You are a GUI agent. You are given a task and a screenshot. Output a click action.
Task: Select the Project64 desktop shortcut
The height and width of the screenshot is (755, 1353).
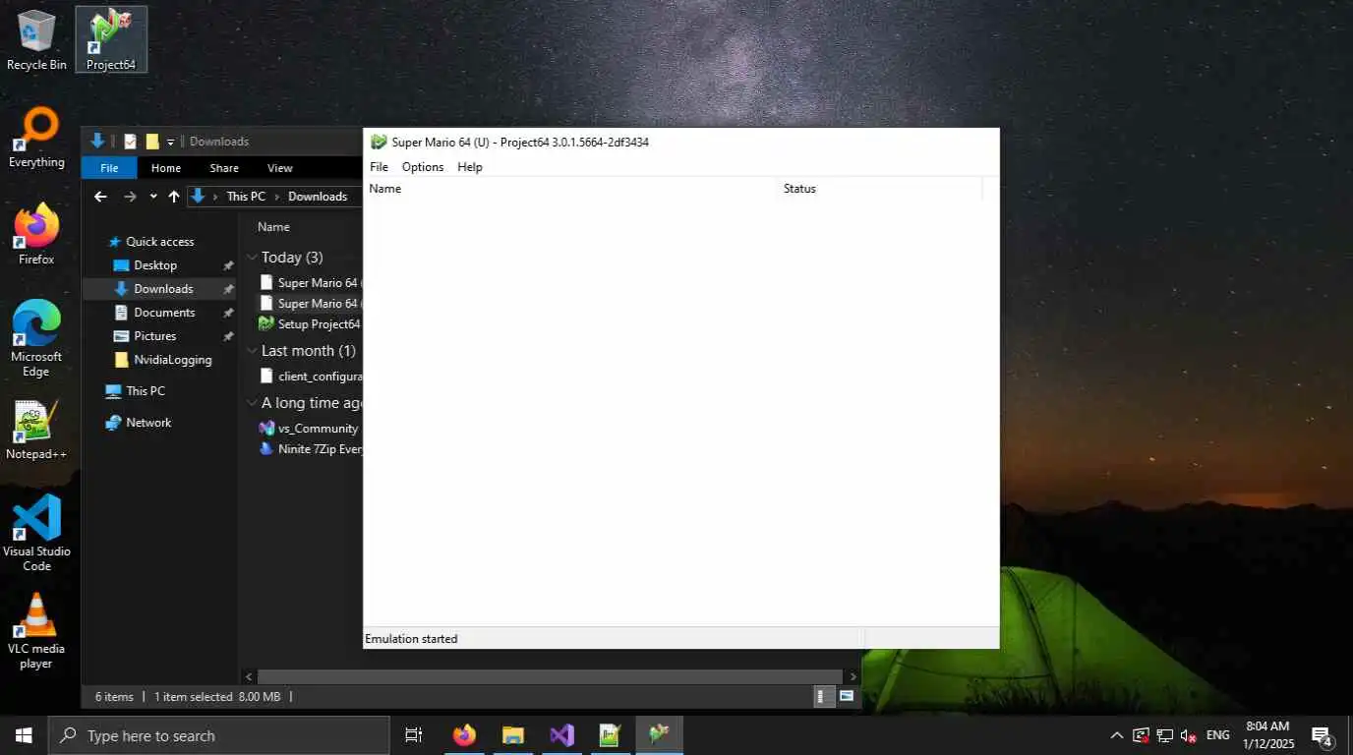pos(111,39)
